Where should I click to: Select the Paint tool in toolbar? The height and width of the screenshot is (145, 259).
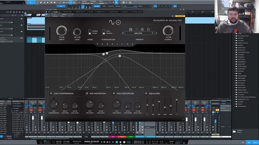tap(45, 2)
